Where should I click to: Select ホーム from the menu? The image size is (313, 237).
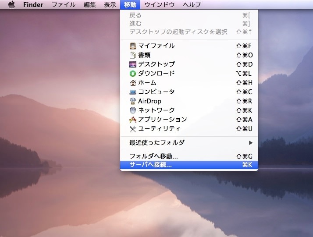click(189, 83)
